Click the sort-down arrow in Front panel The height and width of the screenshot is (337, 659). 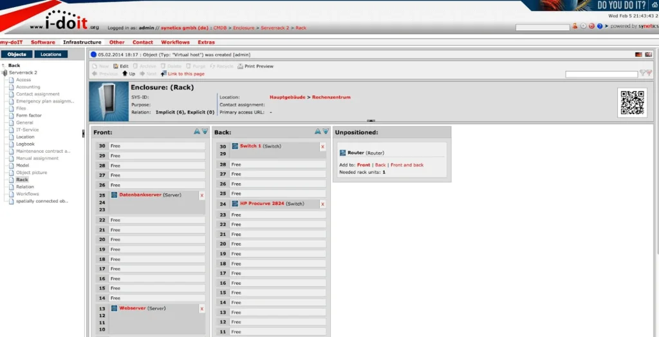pos(205,131)
